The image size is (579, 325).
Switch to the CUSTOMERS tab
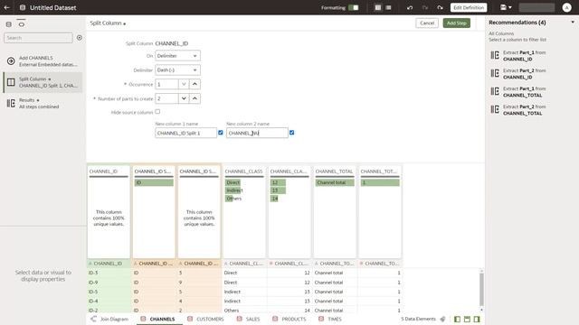click(x=205, y=319)
